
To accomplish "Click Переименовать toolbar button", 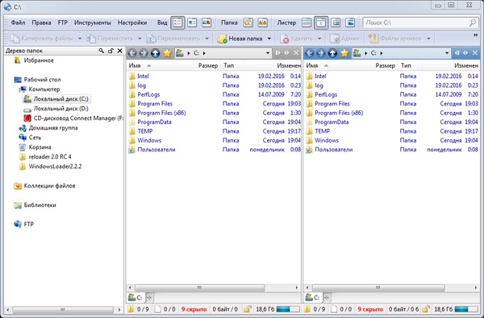I will pyautogui.click(x=173, y=39).
